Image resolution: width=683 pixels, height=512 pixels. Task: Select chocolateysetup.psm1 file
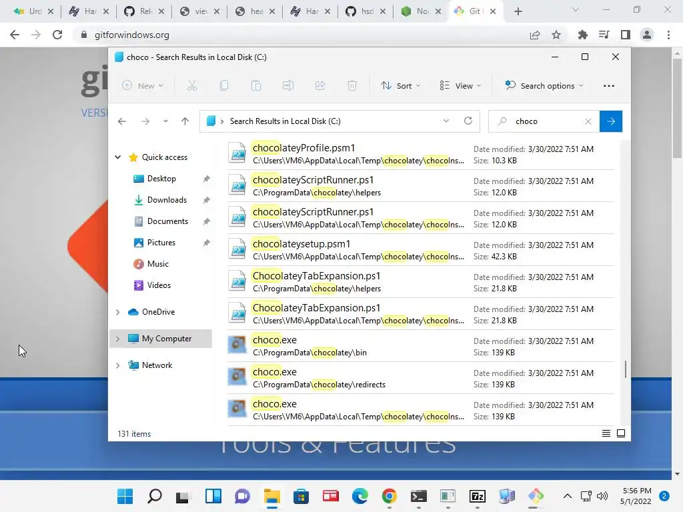(x=420, y=250)
